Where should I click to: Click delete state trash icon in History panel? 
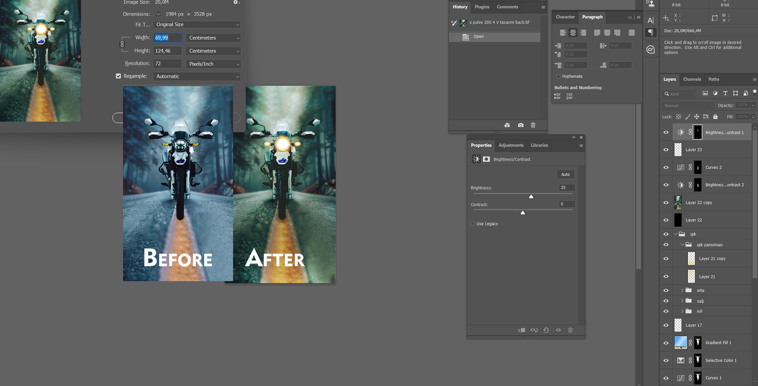(533, 125)
